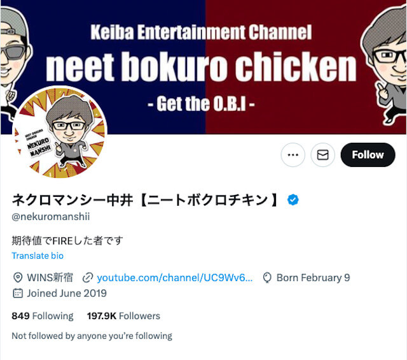Click the WINS新宿 location text

pyautogui.click(x=50, y=278)
